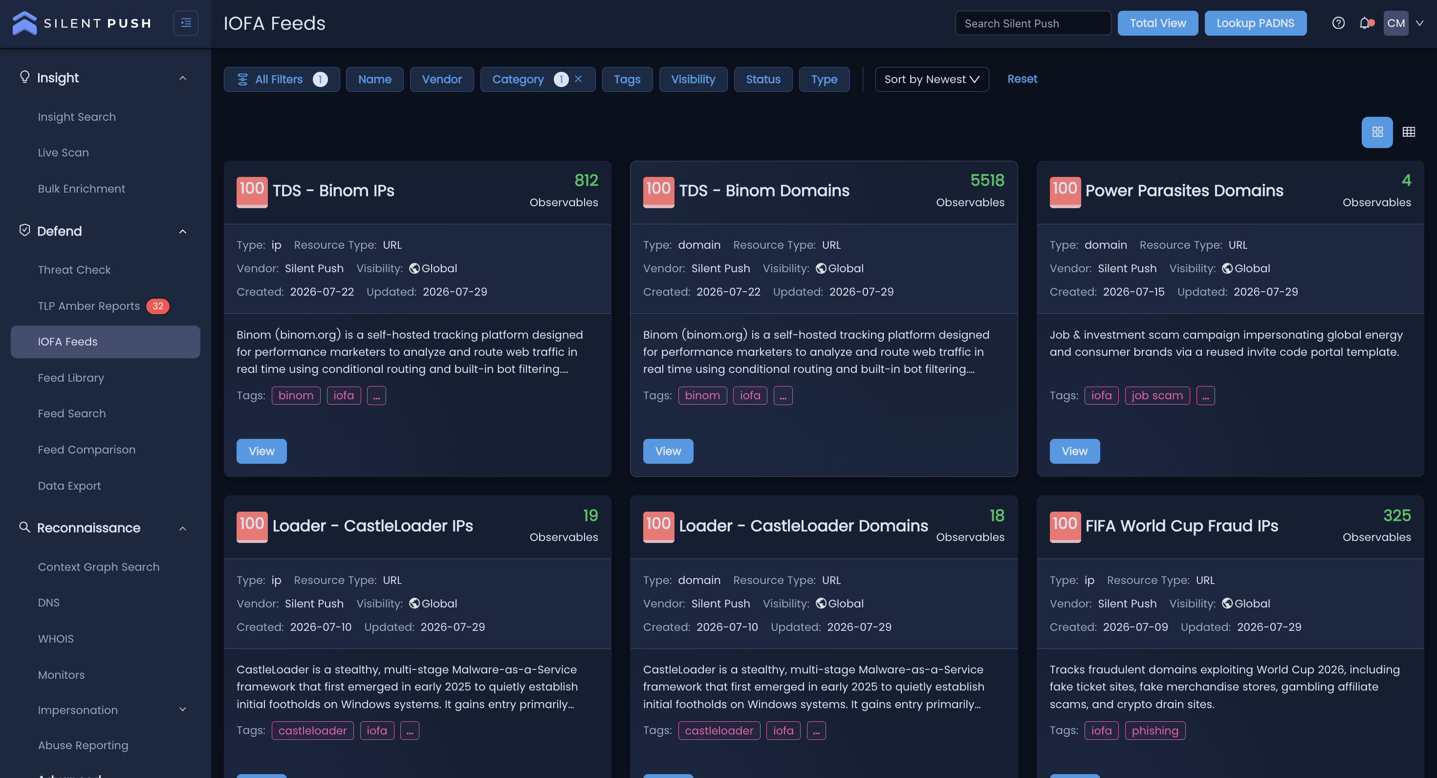Clear the Category filter with X
This screenshot has height=778, width=1437.
click(579, 79)
